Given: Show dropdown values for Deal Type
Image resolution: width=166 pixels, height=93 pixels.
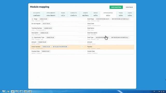Looking at the screenshot, I should pyautogui.click(x=102, y=37).
